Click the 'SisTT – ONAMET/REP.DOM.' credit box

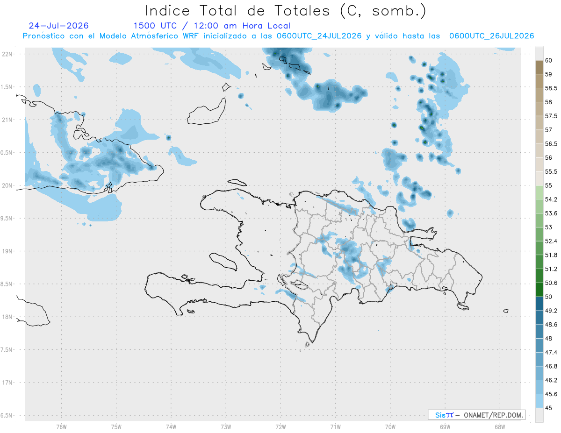pos(476,415)
